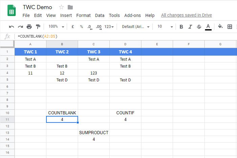This screenshot has width=237, height=158.
Task: Star the TWC Demo document
Action: coord(61,7)
